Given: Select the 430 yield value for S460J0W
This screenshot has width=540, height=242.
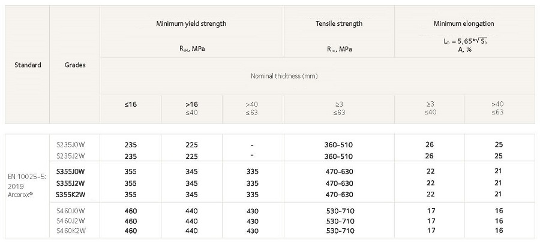Looking at the screenshot, I should 253,211.
